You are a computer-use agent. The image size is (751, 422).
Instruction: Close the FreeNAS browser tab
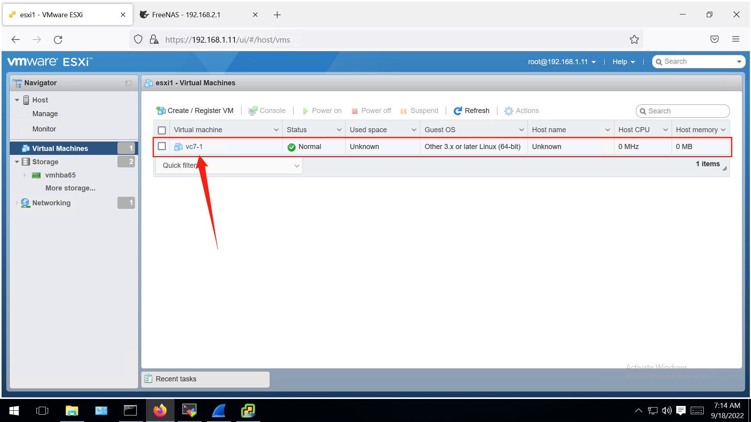(x=255, y=15)
